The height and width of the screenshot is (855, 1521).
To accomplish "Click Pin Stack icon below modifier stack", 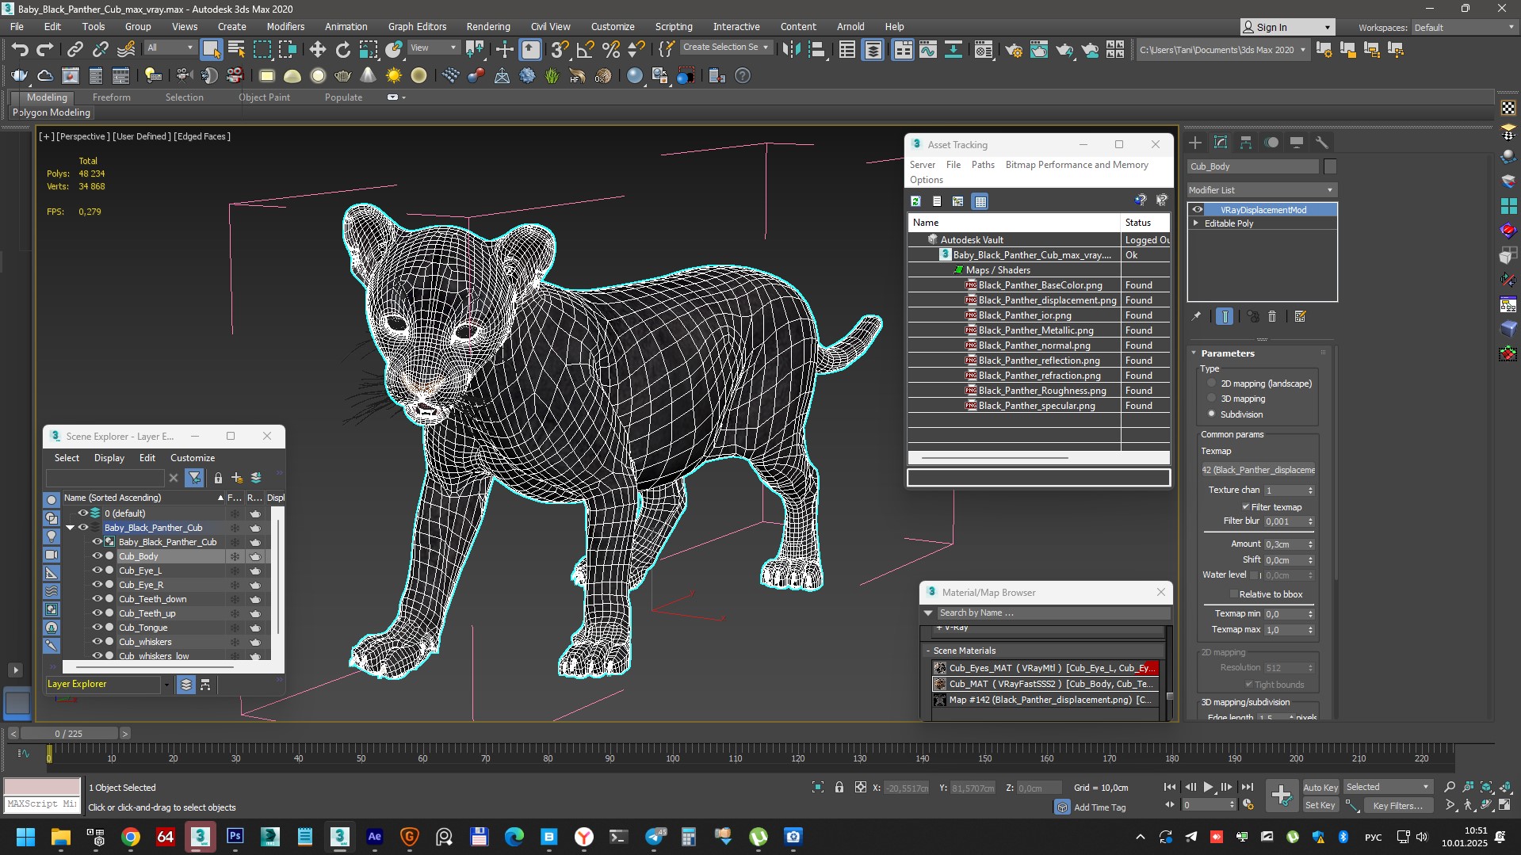I will (x=1196, y=316).
